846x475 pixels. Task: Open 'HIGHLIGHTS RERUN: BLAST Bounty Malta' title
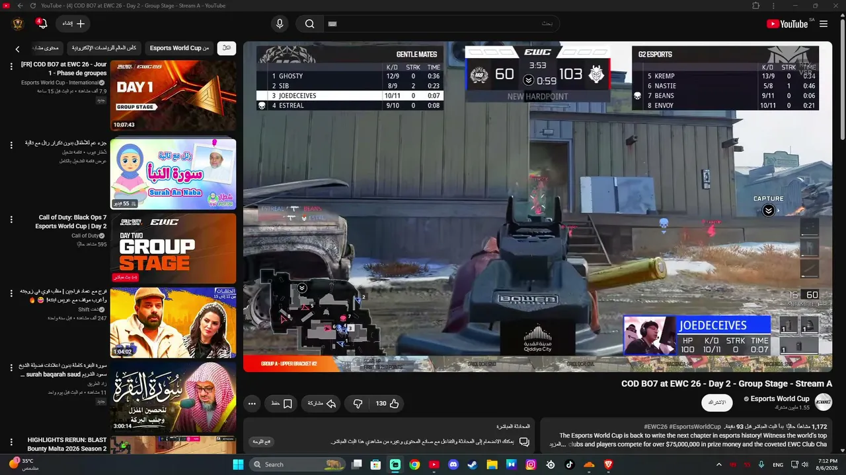(67, 444)
